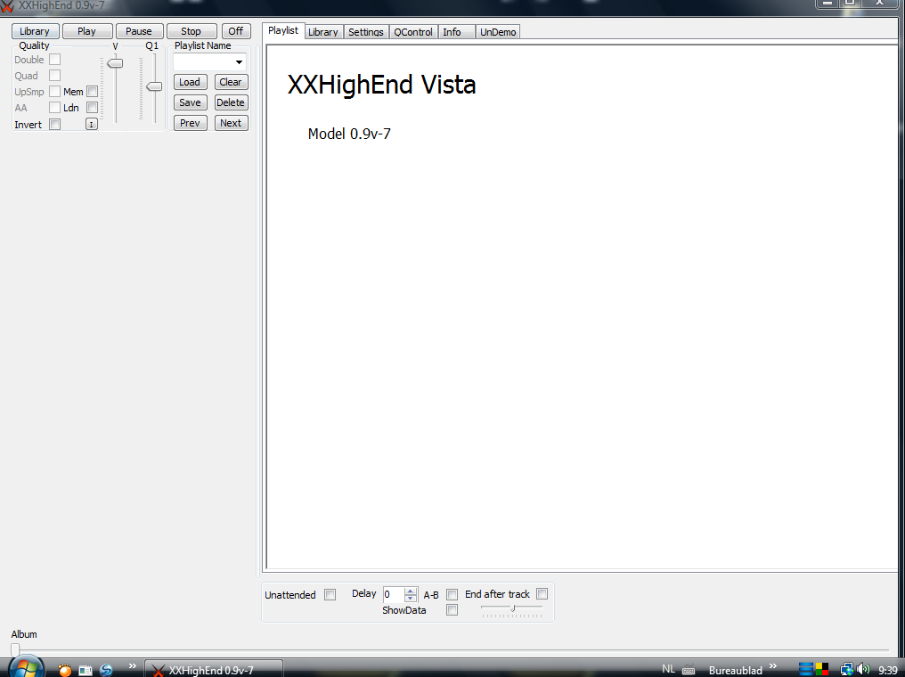Viewport: 905px width, 677px height.
Task: Focus the Delay number field
Action: click(395, 594)
